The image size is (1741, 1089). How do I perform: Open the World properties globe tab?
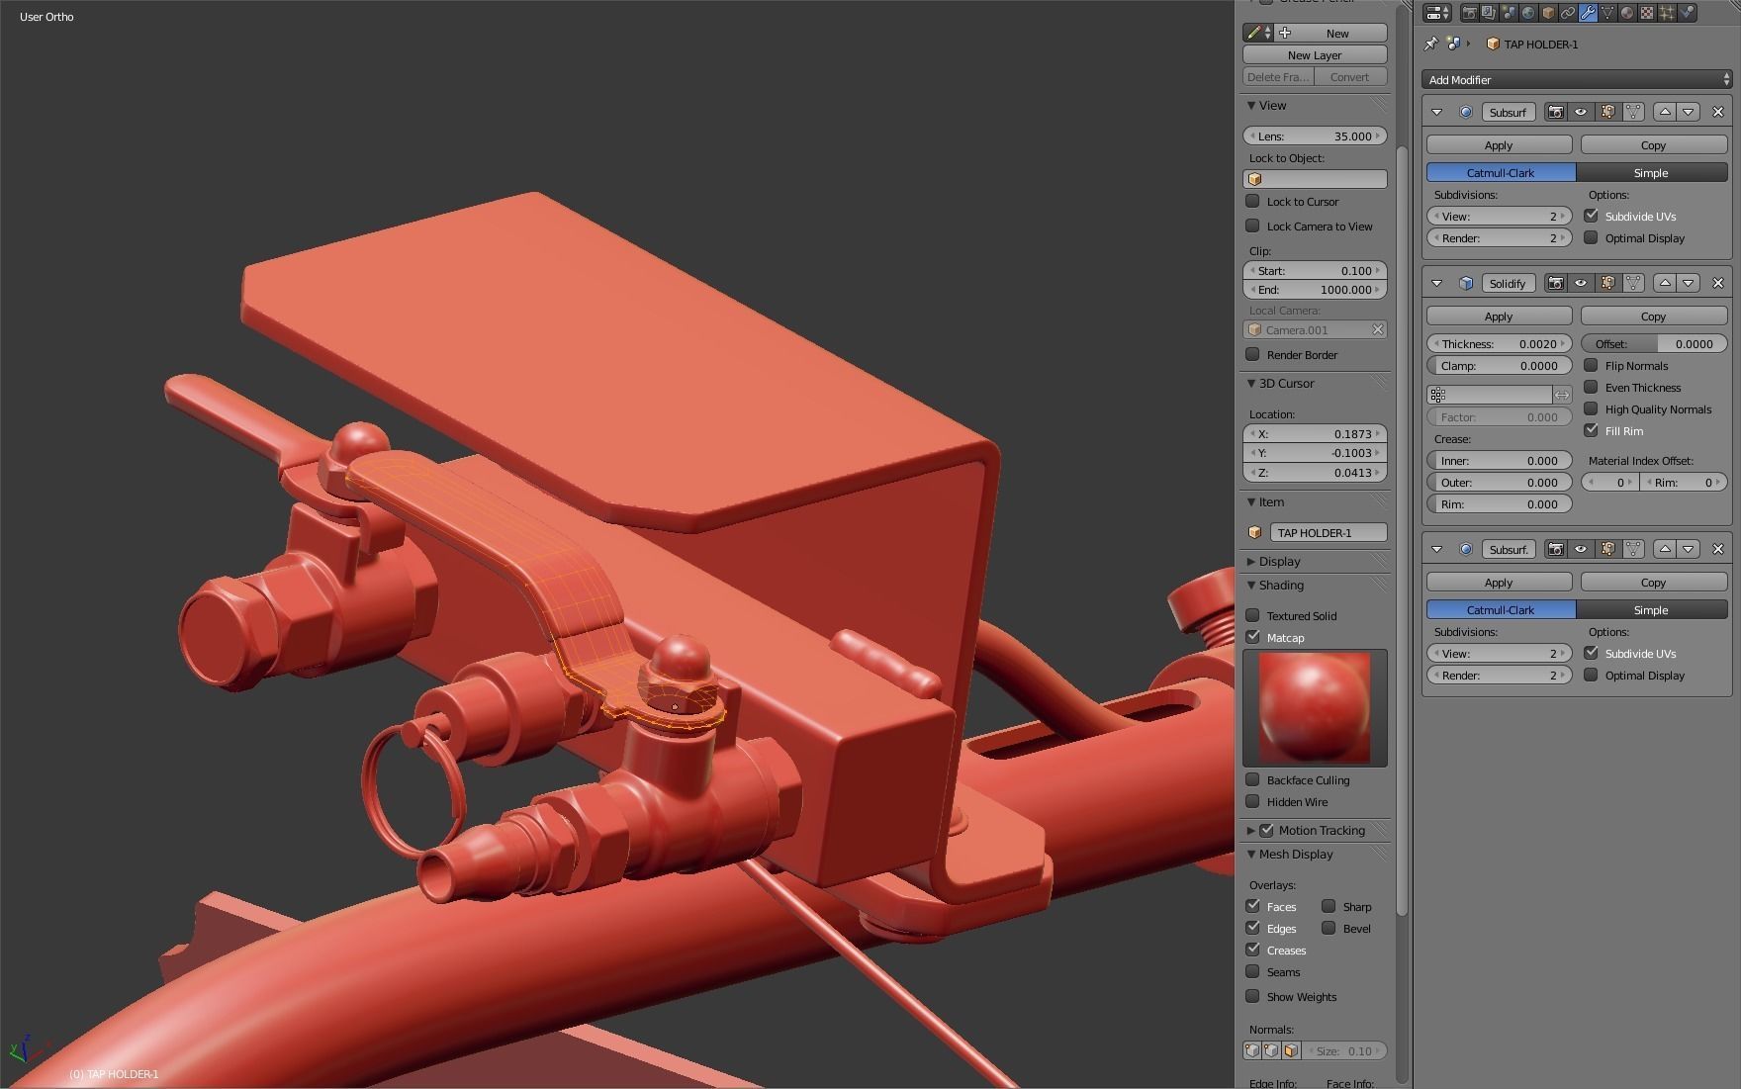(1528, 13)
